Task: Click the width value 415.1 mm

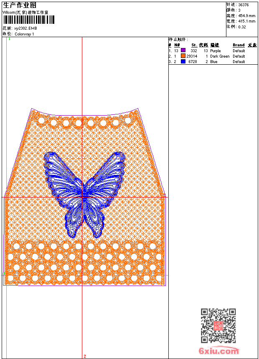Action: (x=247, y=21)
